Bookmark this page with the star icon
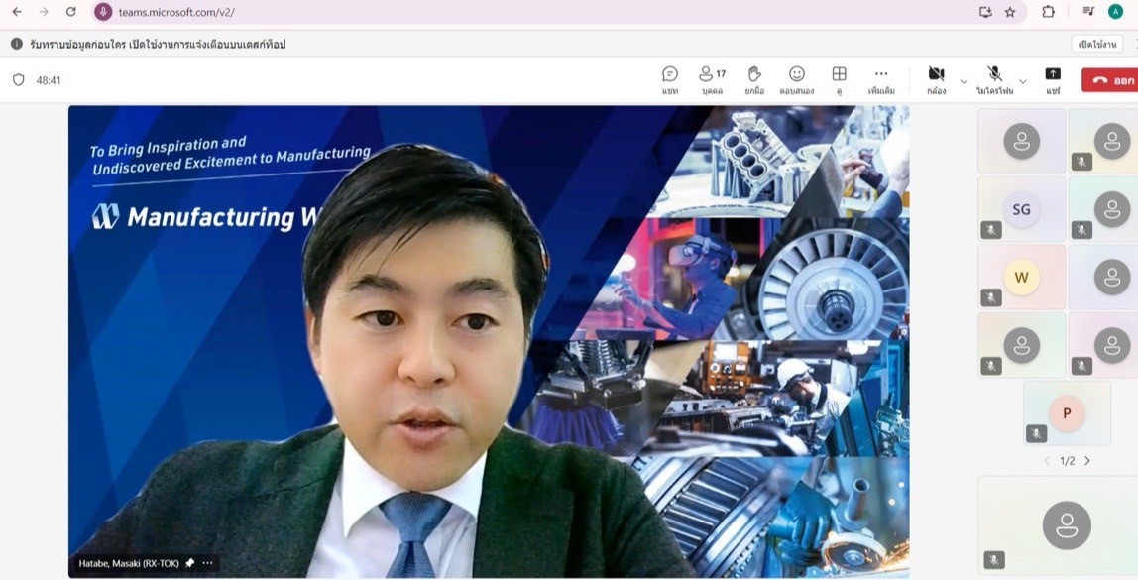 pyautogui.click(x=1010, y=12)
